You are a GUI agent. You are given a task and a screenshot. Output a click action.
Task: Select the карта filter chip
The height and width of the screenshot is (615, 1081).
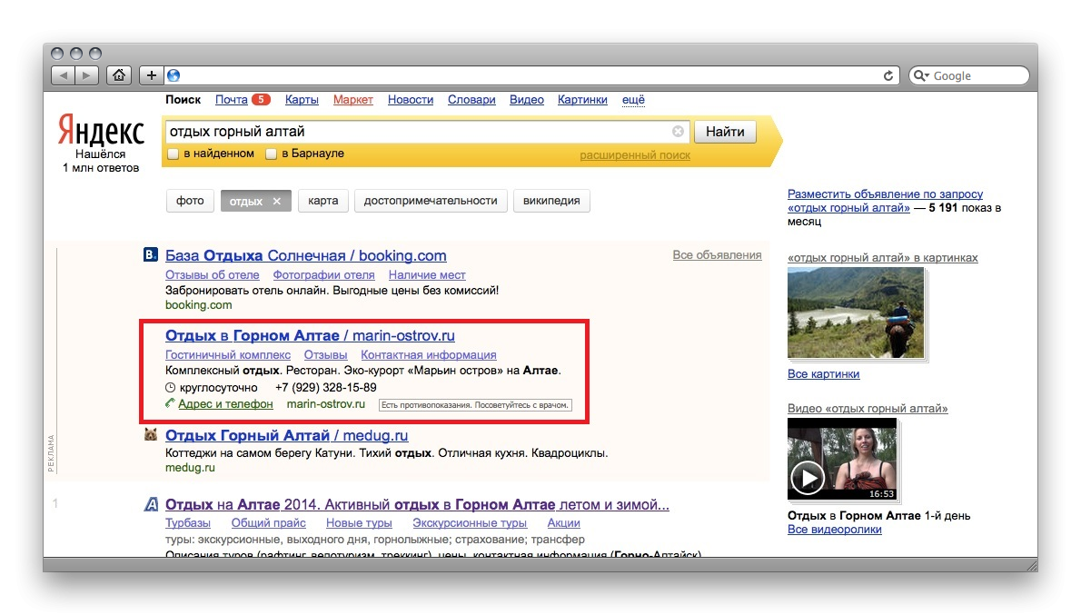(322, 201)
